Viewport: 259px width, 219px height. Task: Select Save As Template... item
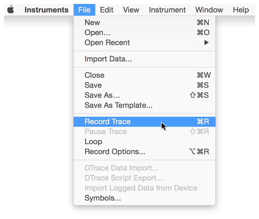coord(118,105)
